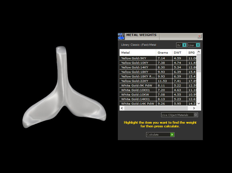Screen dimensions: 232x173
Task: Sort by the Grams column header
Action: pos(164,52)
